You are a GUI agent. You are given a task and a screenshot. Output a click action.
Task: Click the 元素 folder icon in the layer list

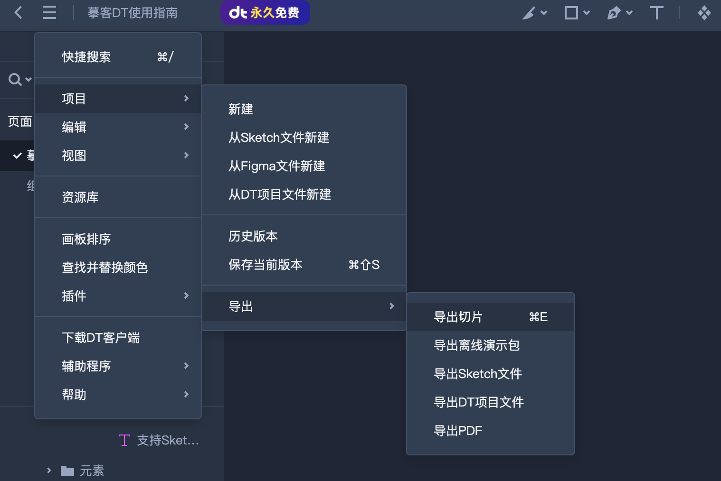(66, 471)
